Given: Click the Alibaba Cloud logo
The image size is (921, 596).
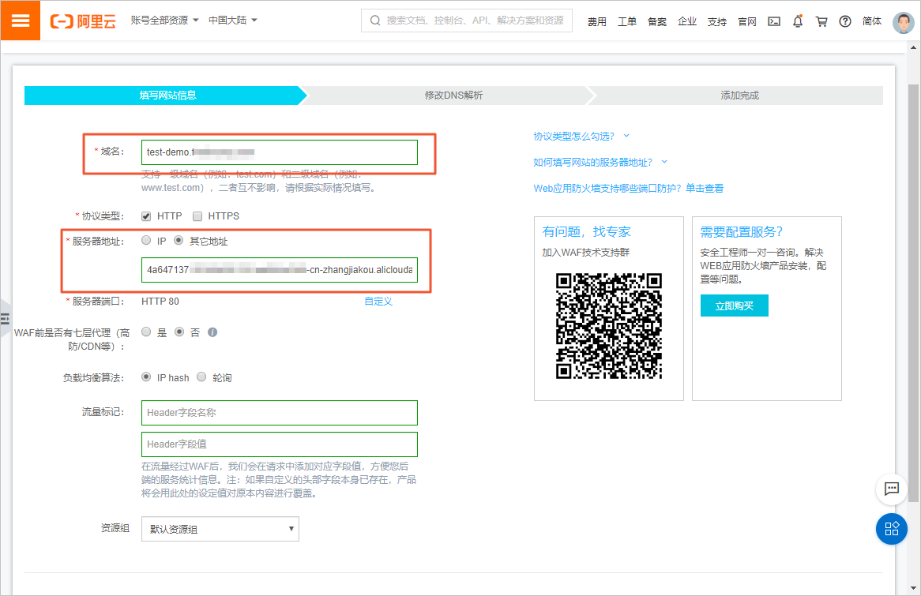Looking at the screenshot, I should (x=83, y=21).
